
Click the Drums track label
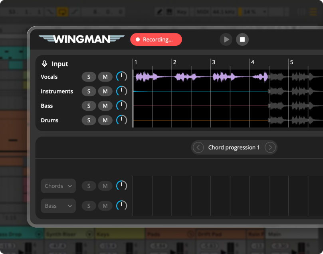coord(50,120)
